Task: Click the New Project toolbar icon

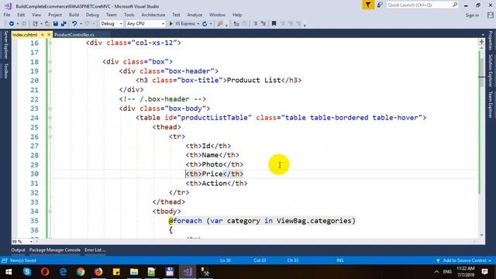Action: [35, 24]
